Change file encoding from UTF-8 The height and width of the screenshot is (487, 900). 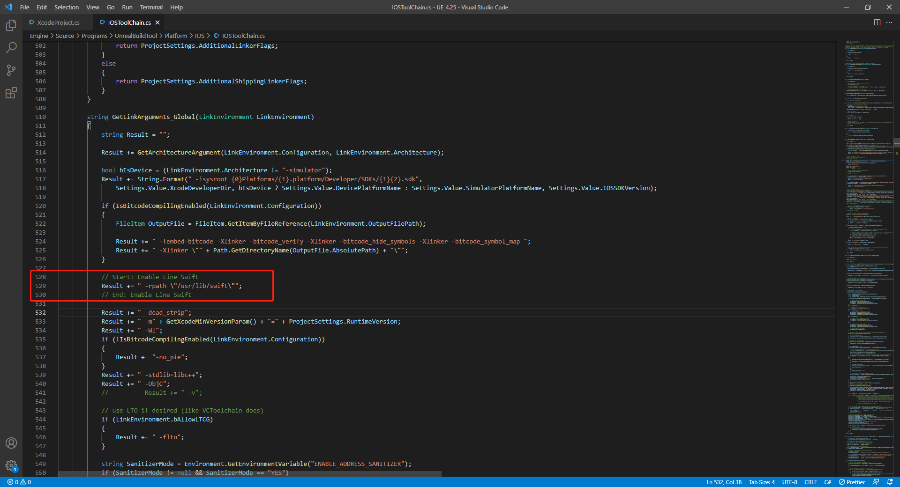pyautogui.click(x=789, y=482)
